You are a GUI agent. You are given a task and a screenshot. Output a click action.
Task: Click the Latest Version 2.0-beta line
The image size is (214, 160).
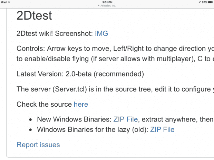[x=80, y=74]
